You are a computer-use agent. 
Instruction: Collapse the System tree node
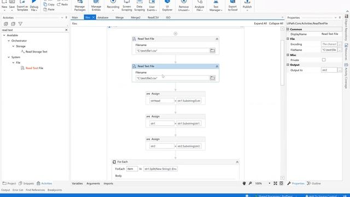(x=9, y=57)
